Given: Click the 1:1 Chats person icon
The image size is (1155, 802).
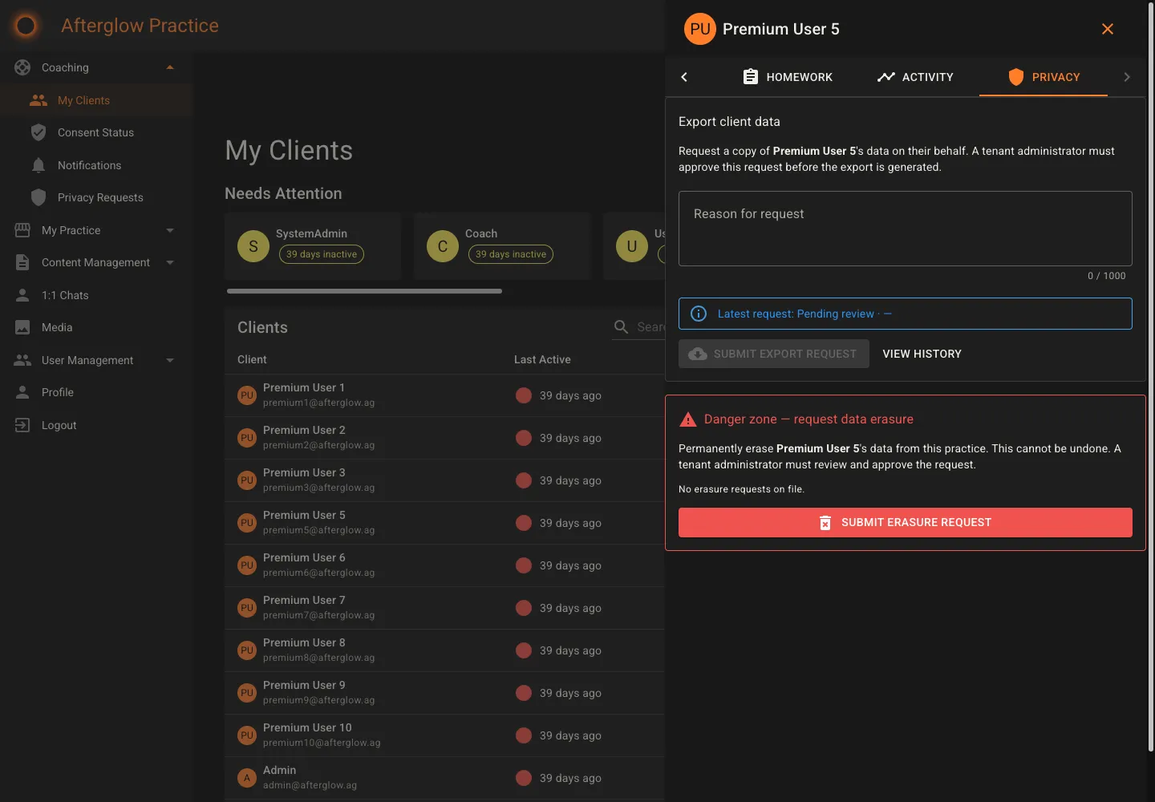Looking at the screenshot, I should pos(22,295).
